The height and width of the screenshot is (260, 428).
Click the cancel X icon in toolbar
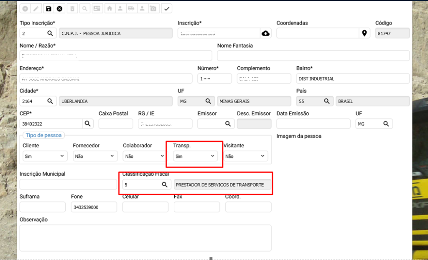click(x=60, y=8)
